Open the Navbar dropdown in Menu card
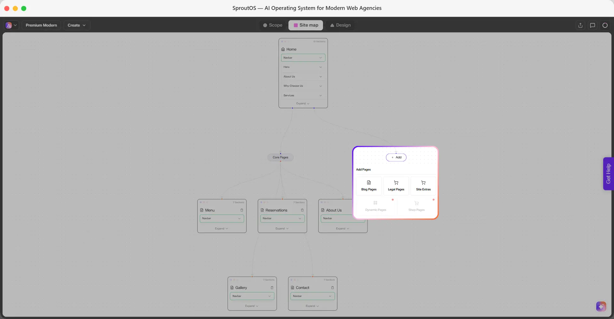This screenshot has height=319, width=614. point(222,219)
